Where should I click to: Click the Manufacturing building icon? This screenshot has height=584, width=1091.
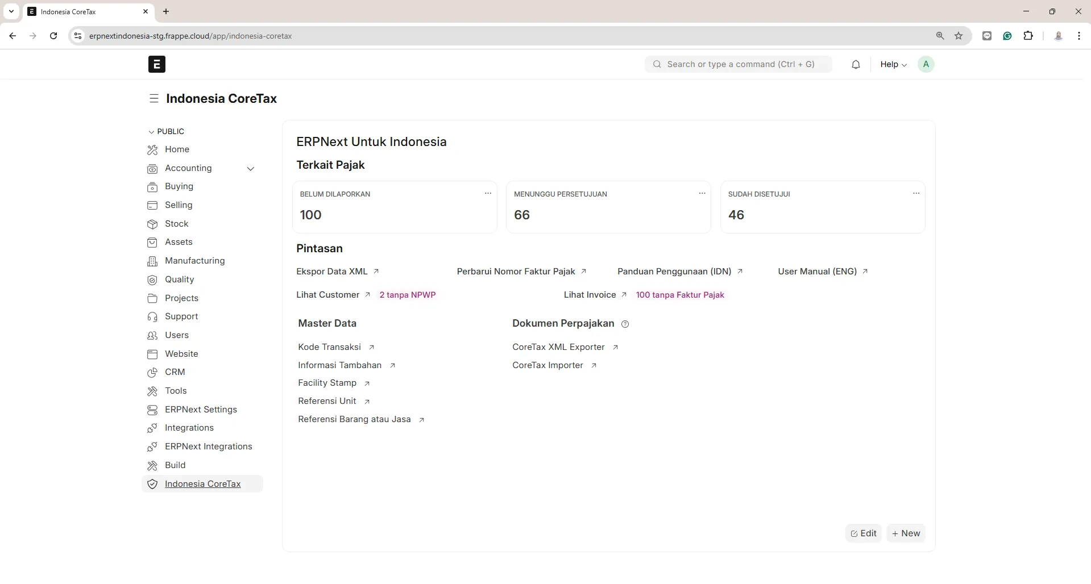pyautogui.click(x=152, y=261)
